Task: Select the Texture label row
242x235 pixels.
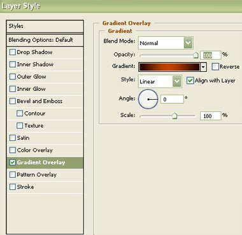Action: coord(34,126)
